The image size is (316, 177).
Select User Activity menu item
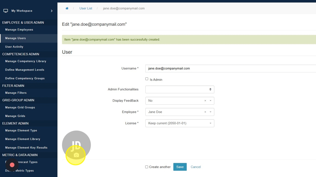(14, 47)
